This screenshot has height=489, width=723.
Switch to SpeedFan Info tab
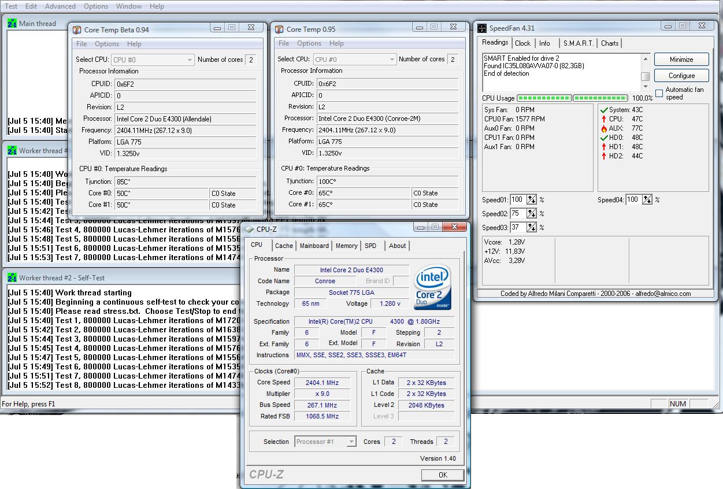(x=544, y=43)
